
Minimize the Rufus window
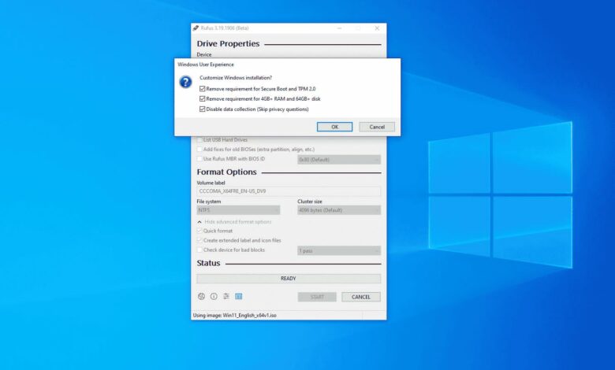tap(340, 28)
